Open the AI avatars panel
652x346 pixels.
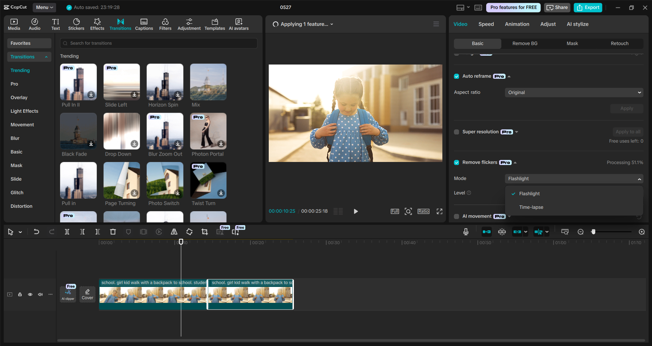pos(238,24)
